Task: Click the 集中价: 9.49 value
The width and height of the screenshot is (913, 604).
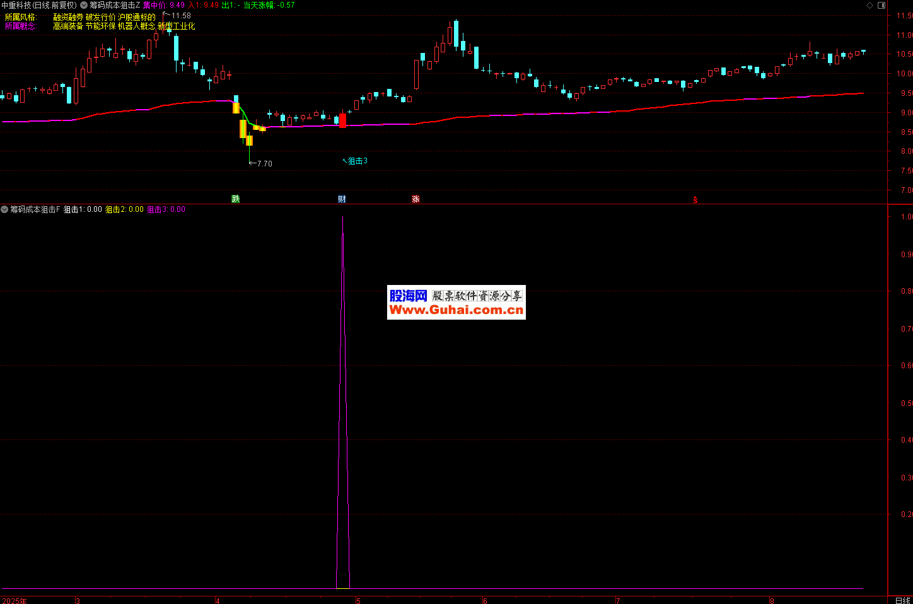Action: (164, 5)
